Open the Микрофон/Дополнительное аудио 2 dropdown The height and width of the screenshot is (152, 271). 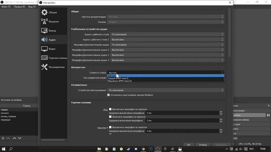tap(167, 50)
